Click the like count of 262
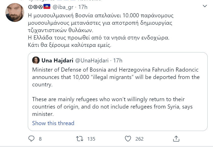This screenshot has width=213, height=147. [139, 139]
